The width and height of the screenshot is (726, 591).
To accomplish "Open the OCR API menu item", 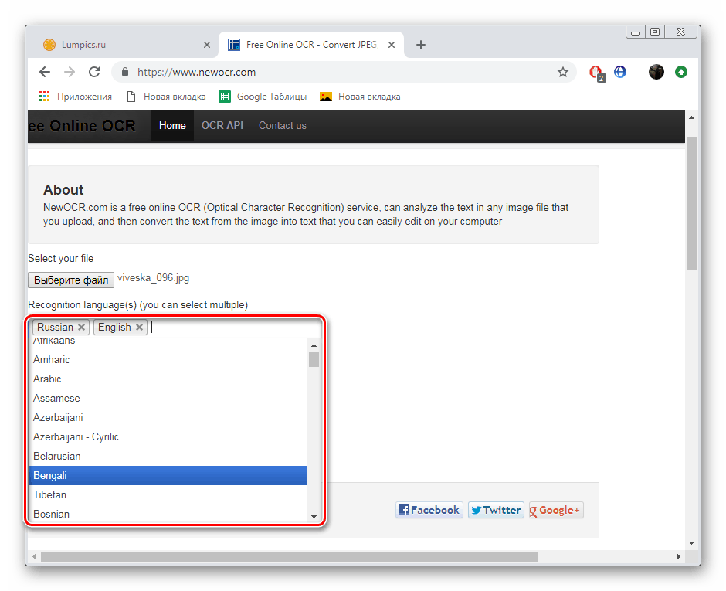I will point(222,125).
